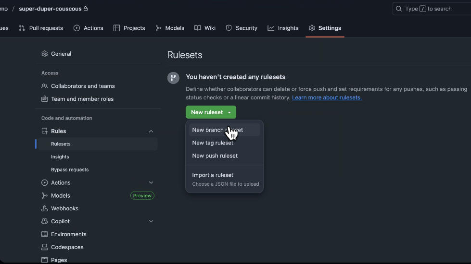Click the Environments server icon
Screen dimensions: 471x264
(x=44, y=234)
